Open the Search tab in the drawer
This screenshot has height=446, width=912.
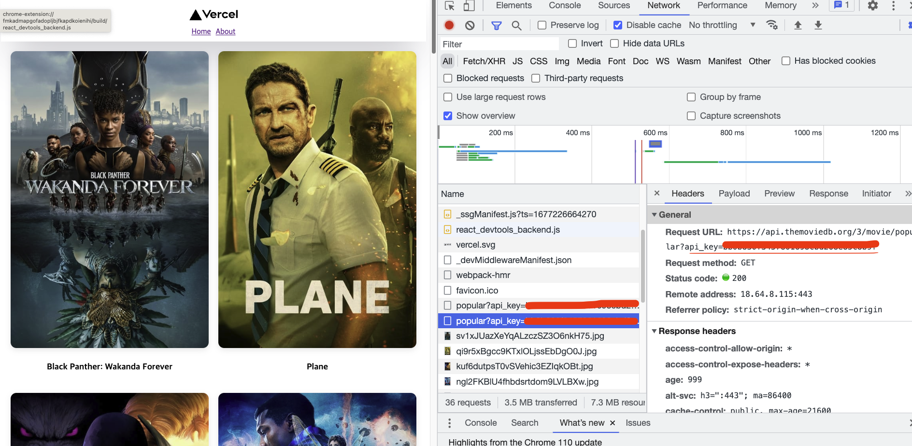tap(525, 423)
